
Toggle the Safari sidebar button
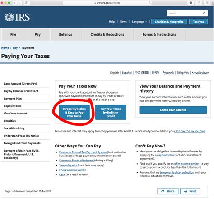click(x=27, y=3)
